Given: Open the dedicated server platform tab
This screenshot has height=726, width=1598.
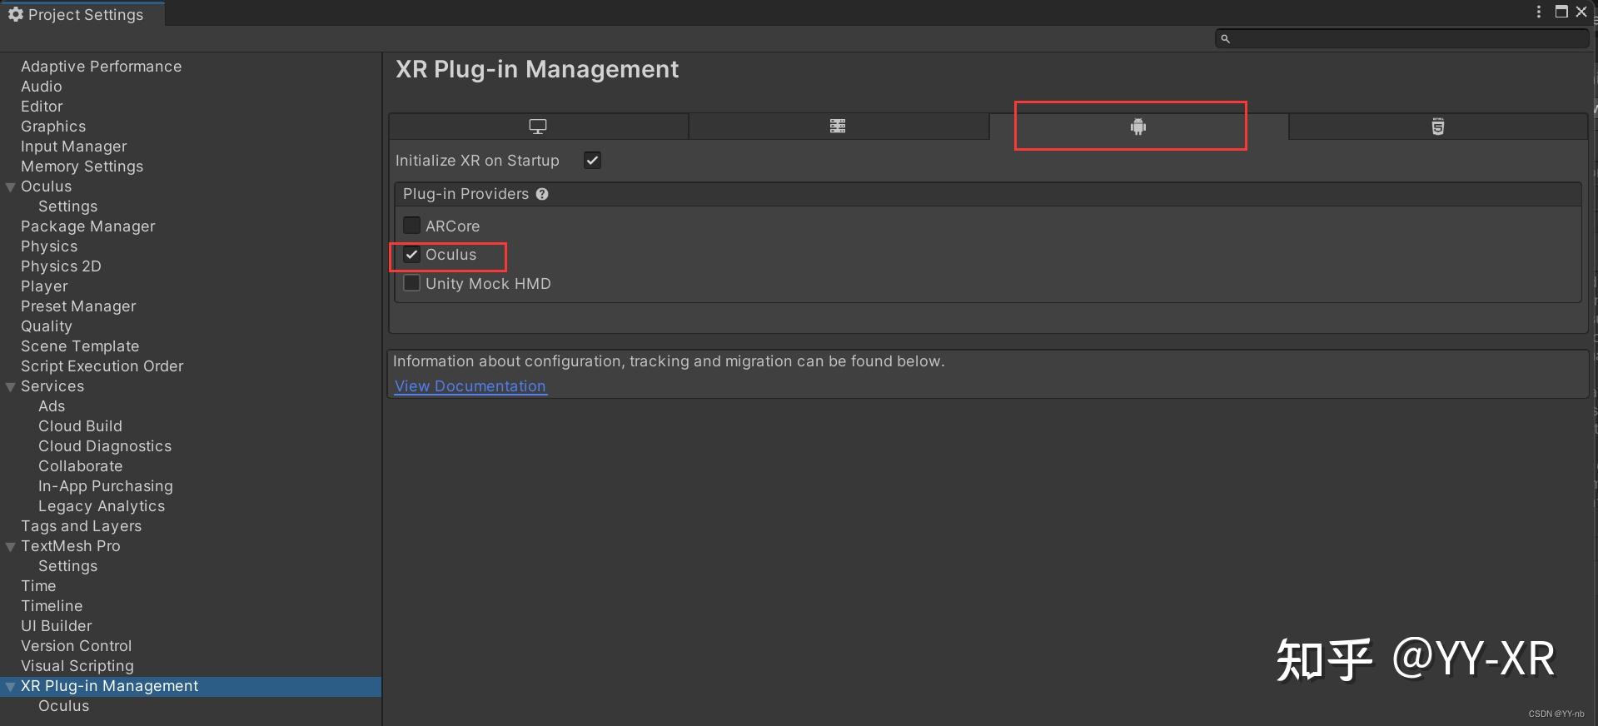Looking at the screenshot, I should 838,127.
